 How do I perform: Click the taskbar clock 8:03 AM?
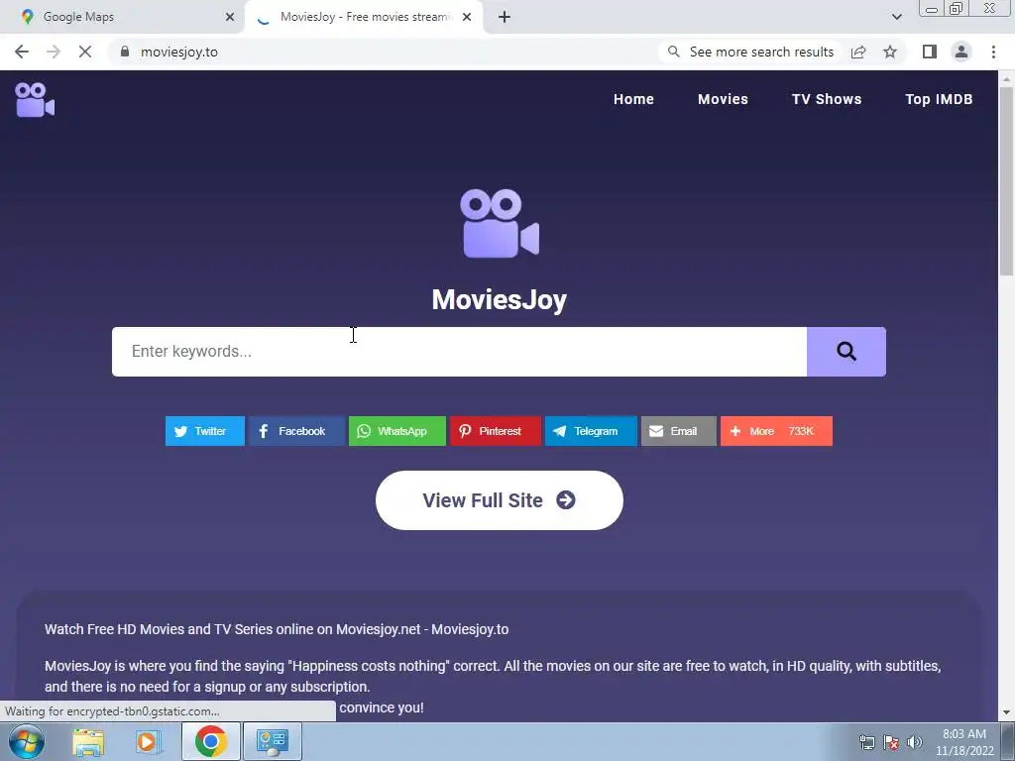tap(964, 742)
